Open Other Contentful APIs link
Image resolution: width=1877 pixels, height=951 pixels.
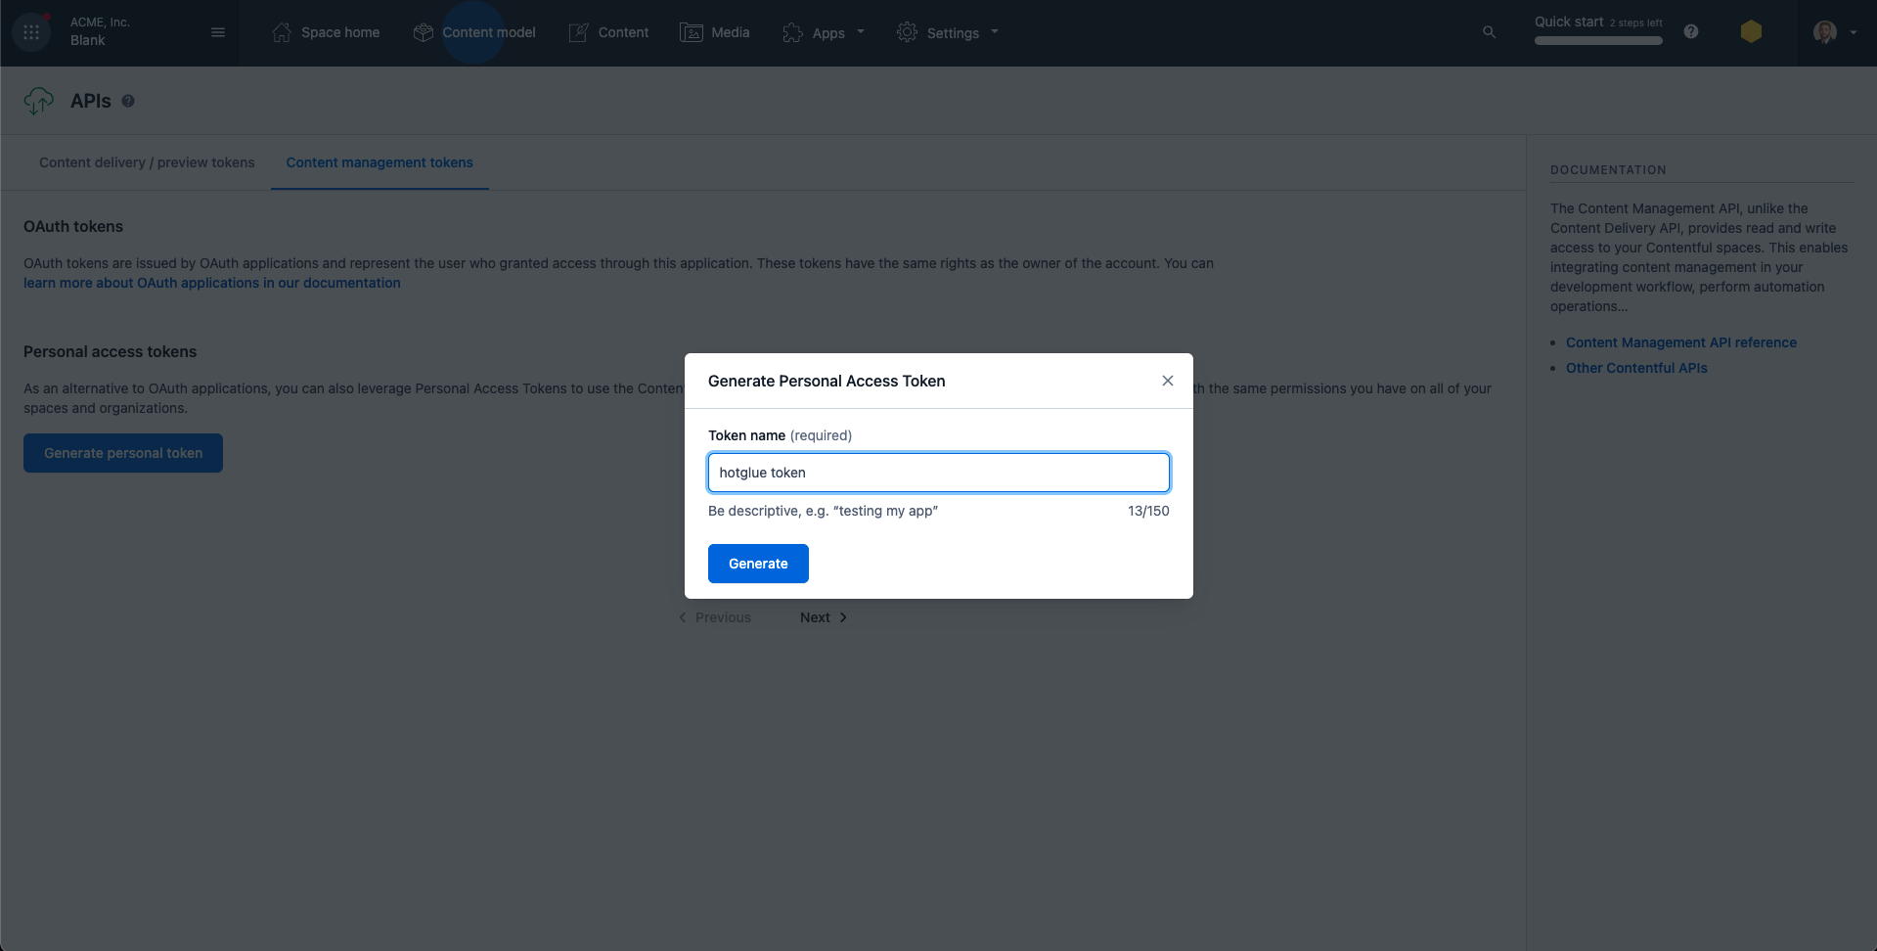(x=1636, y=368)
